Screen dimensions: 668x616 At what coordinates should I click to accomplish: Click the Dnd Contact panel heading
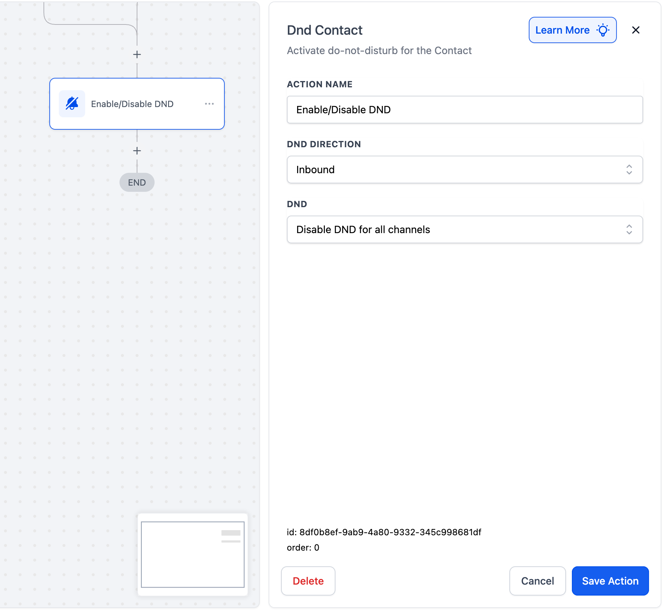pos(324,30)
